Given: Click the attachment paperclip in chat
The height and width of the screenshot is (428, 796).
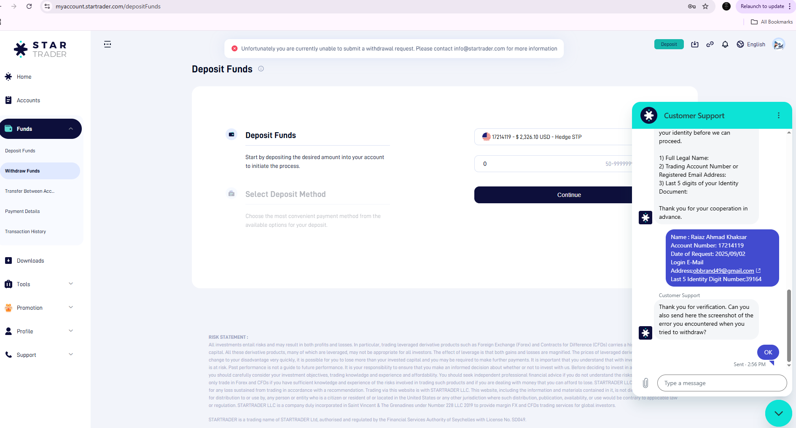Looking at the screenshot, I should pos(645,383).
